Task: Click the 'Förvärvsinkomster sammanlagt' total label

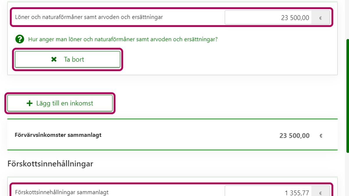Action: tap(58, 135)
